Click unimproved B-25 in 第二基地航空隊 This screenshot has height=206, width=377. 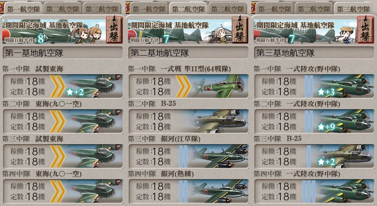pyautogui.click(x=188, y=121)
